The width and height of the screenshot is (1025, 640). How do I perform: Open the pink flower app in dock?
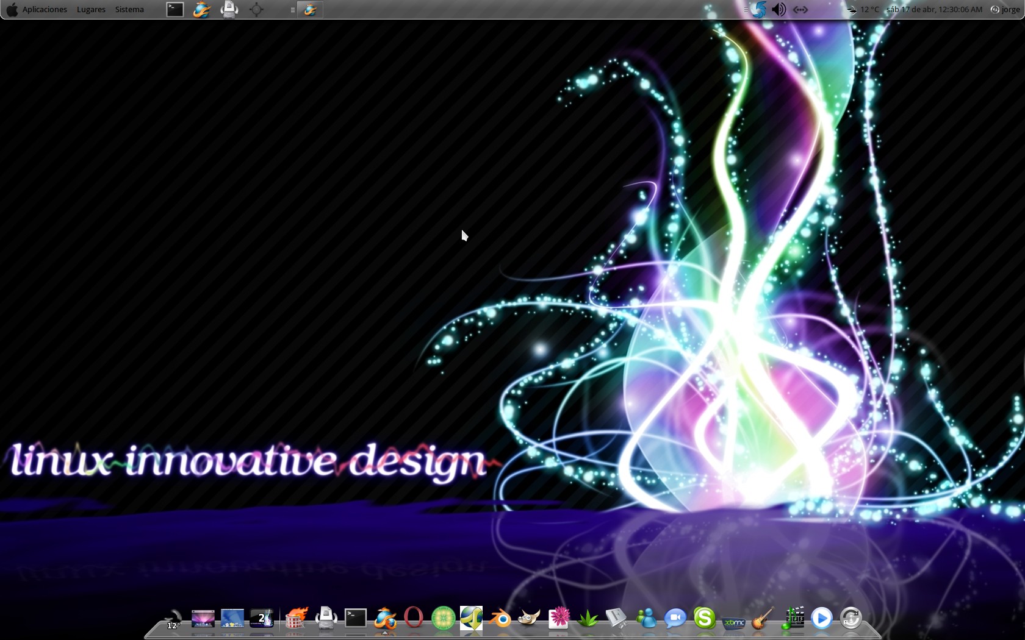(x=559, y=618)
